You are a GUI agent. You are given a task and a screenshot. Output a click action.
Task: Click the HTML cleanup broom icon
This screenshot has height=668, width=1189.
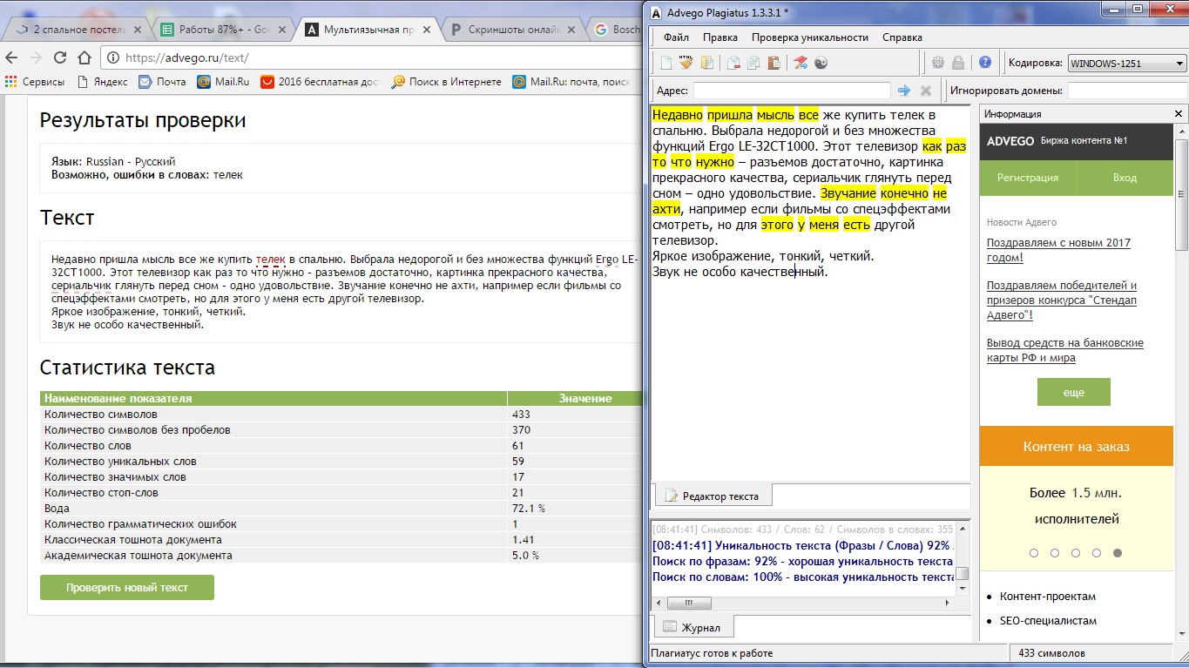[x=686, y=63]
